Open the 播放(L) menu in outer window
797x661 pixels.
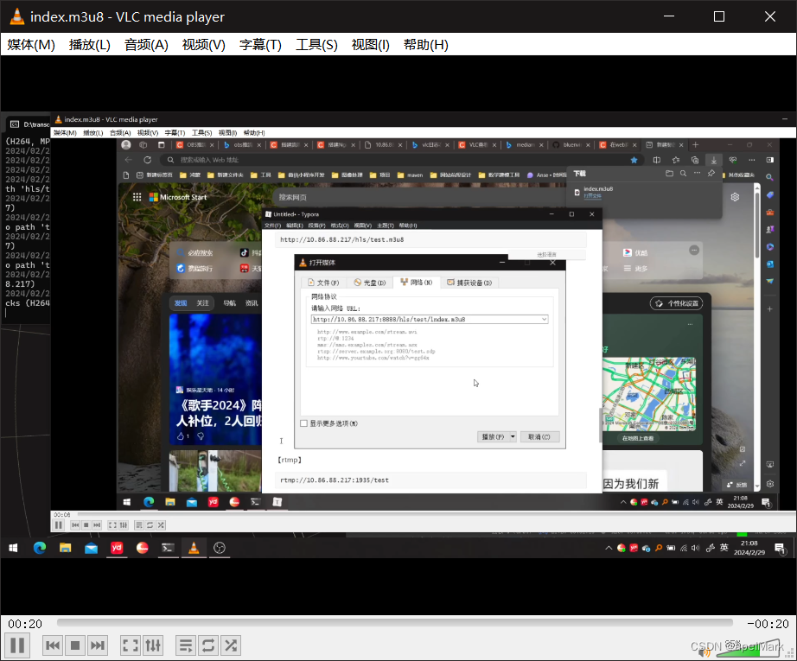coord(89,45)
